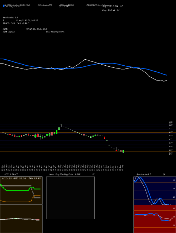
Task: Click the tall green candle at the April peak
Action: (x=57, y=132)
